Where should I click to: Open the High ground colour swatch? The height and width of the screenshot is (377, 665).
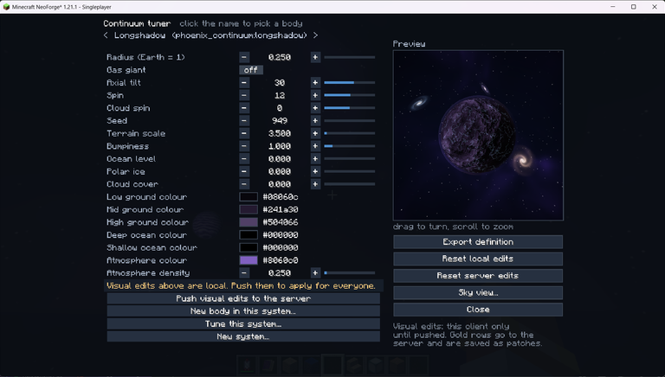click(249, 222)
